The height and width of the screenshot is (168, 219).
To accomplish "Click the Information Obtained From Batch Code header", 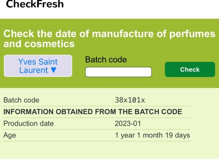I will 93,112.
